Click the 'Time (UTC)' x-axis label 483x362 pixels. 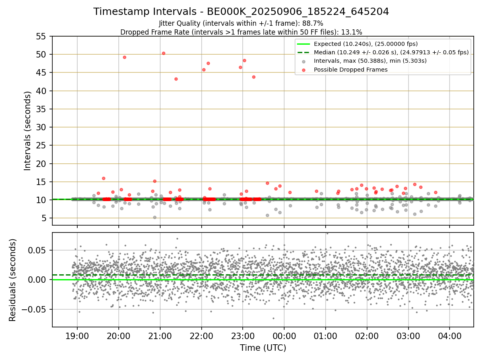(263, 348)
